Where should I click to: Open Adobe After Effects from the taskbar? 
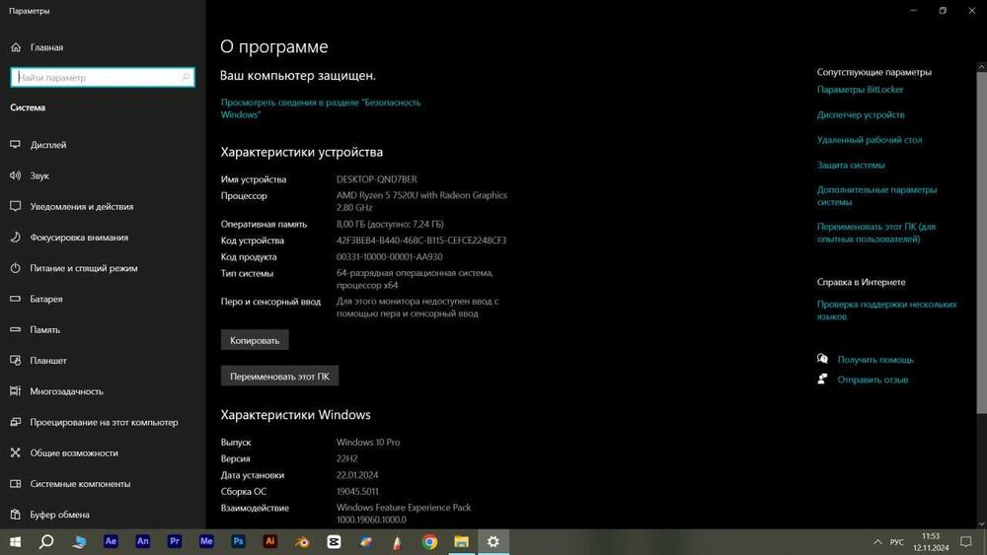[x=111, y=541]
